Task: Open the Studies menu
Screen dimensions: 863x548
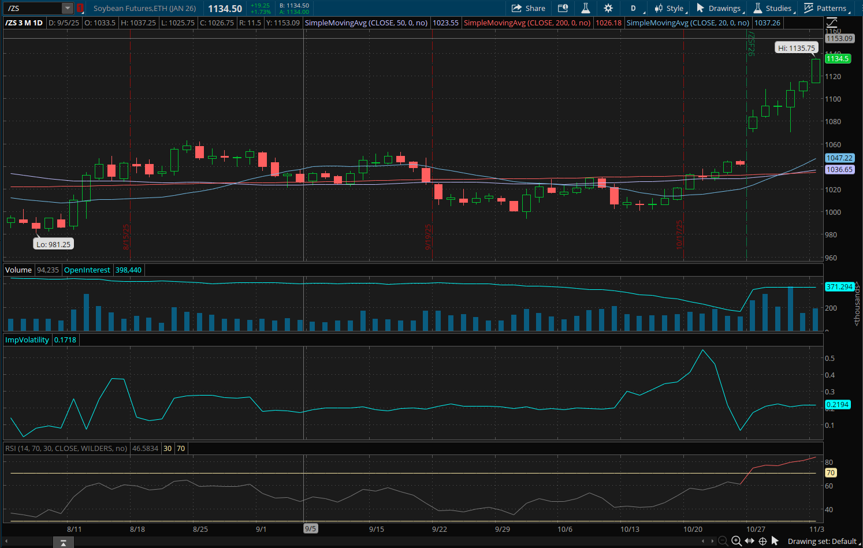Action: click(774, 8)
